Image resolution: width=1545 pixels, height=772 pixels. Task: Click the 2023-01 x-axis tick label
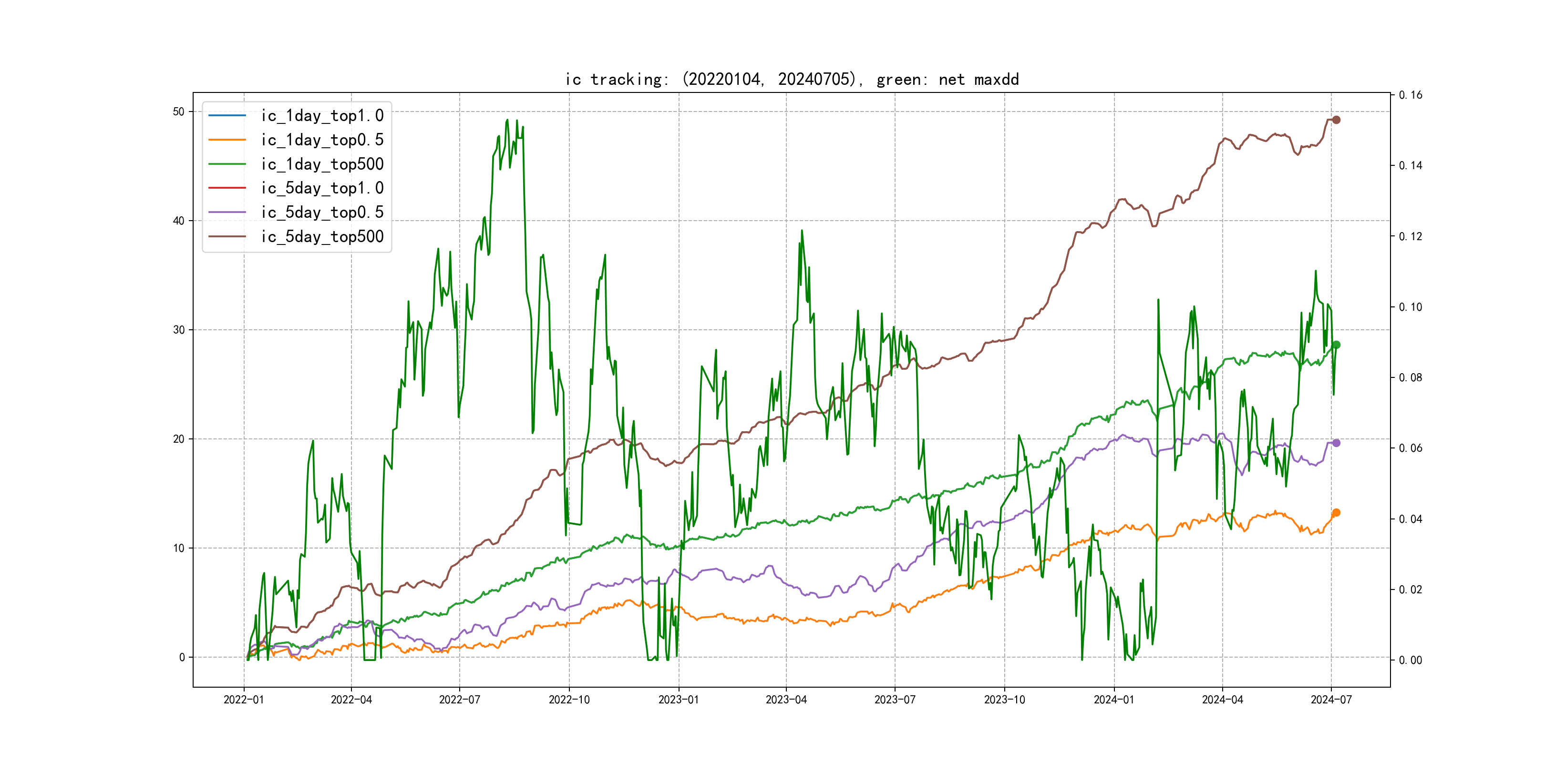click(679, 700)
